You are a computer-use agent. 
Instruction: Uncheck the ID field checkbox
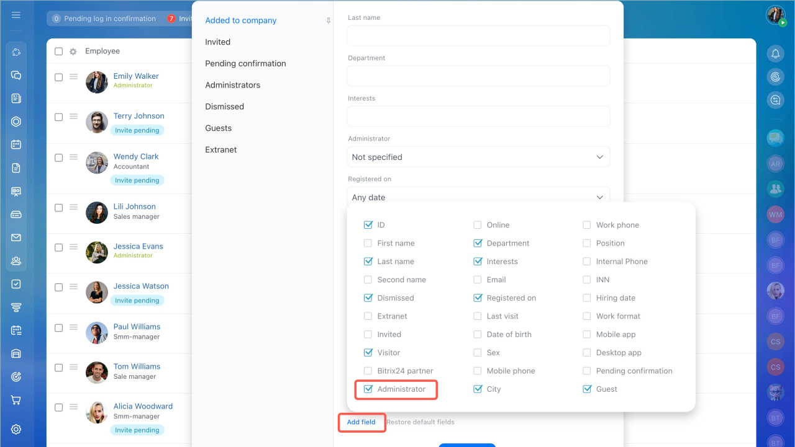click(368, 225)
